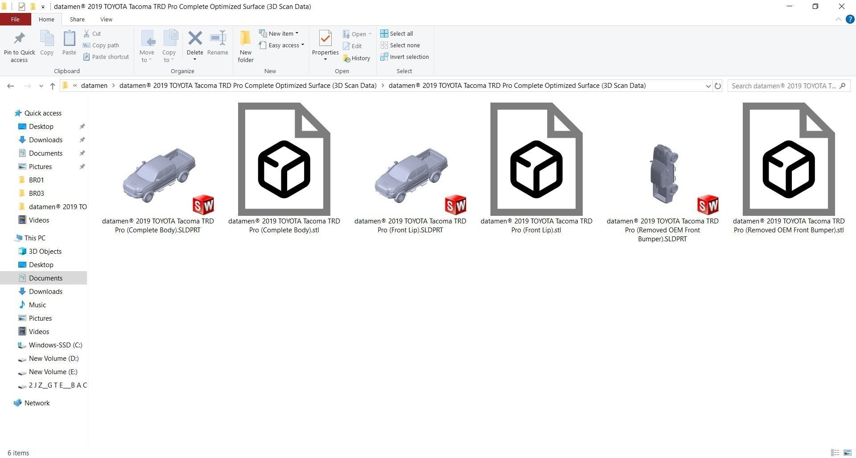This screenshot has height=458, width=856.
Task: Expand the address bar history dropdown
Action: [708, 86]
